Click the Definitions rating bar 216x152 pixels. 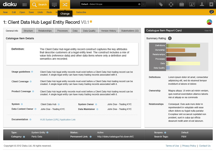pos(183,46)
